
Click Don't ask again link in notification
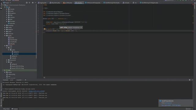176,105
